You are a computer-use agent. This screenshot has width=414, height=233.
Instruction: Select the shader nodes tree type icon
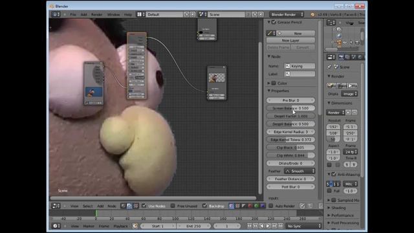[123, 206]
